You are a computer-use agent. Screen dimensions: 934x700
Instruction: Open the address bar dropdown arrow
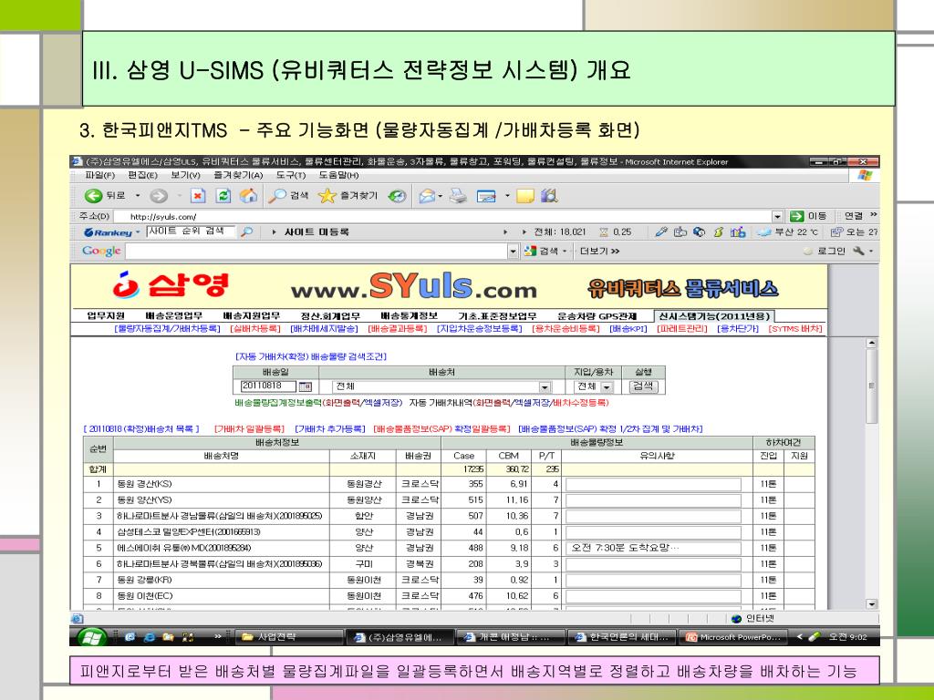[x=777, y=217]
